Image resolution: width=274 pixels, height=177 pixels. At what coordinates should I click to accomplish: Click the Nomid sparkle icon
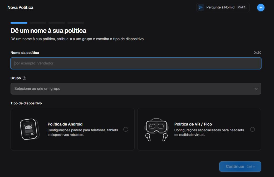[x=201, y=7]
